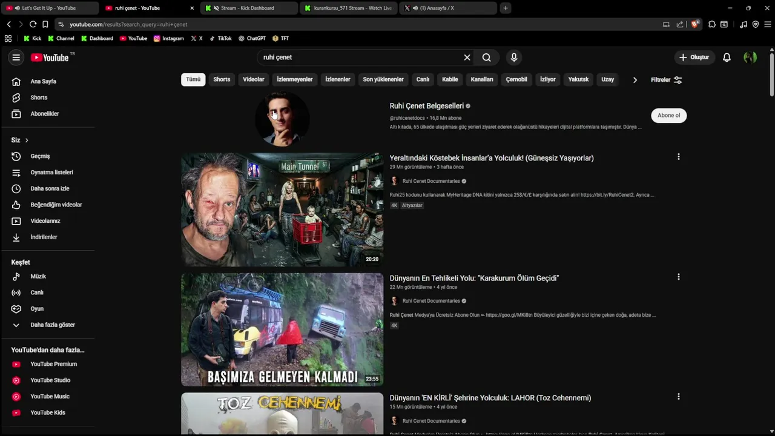Image resolution: width=775 pixels, height=436 pixels.
Task: Click Ruhi Çenet channel avatar picture
Action: (282, 119)
